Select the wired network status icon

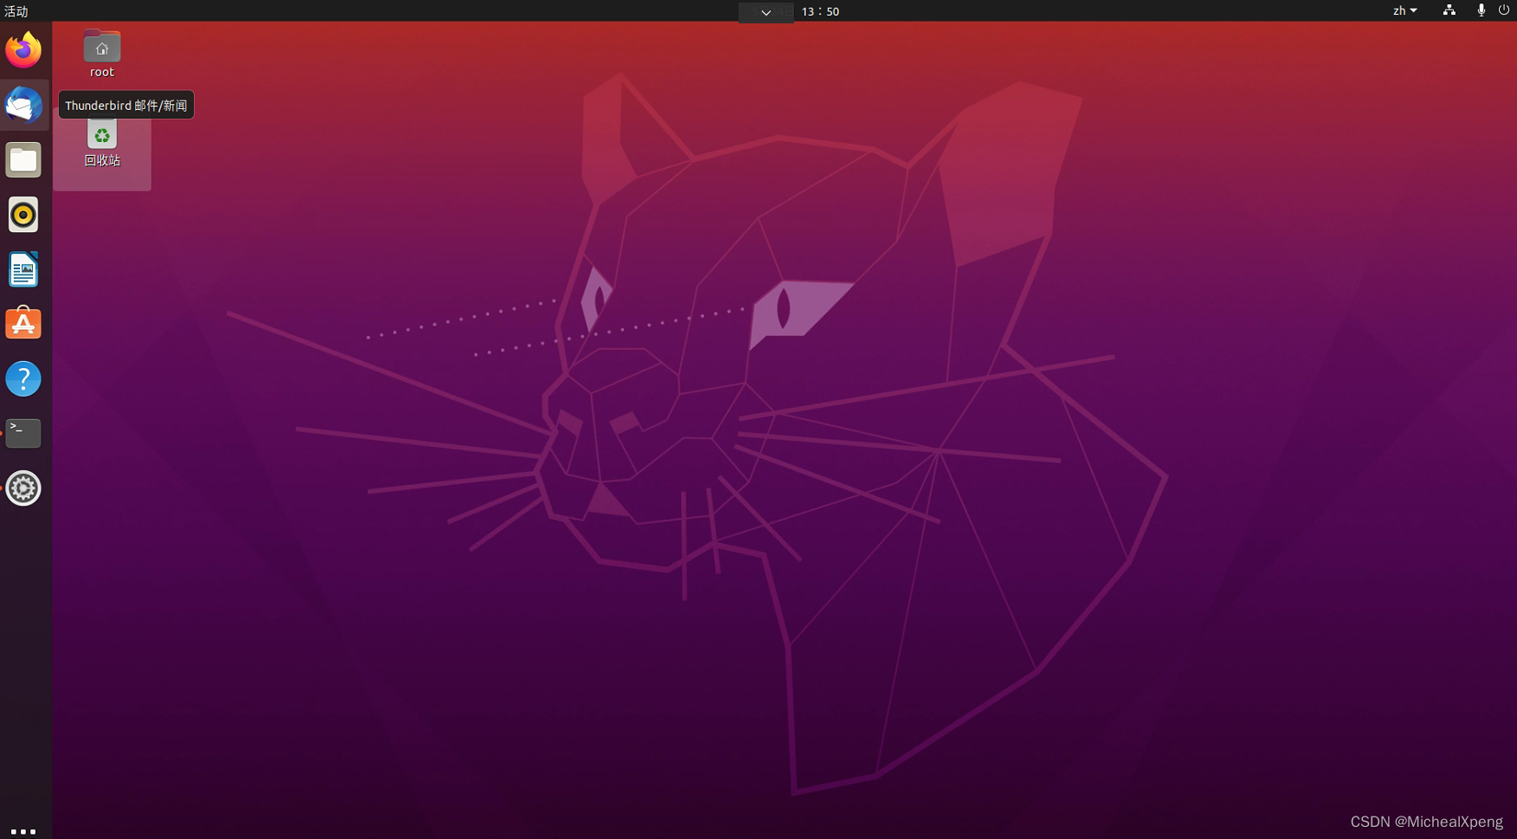pyautogui.click(x=1449, y=11)
